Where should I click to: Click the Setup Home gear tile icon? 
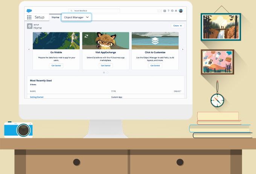point(30,26)
